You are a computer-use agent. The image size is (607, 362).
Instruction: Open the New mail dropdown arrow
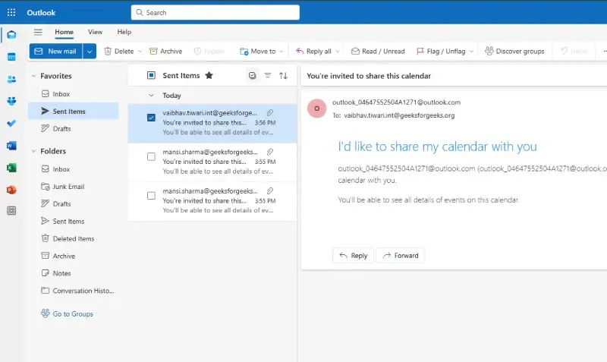[x=90, y=51]
